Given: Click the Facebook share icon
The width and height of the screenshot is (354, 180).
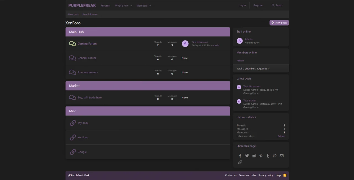Looking at the screenshot, I should click(x=240, y=156).
